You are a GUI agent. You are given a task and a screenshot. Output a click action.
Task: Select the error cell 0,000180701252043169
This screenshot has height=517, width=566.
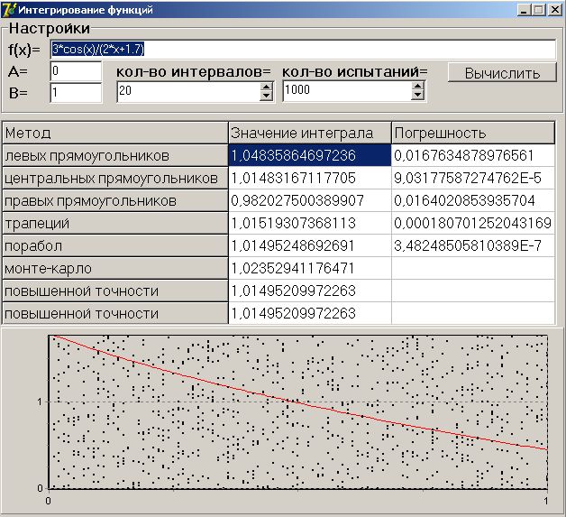473,223
